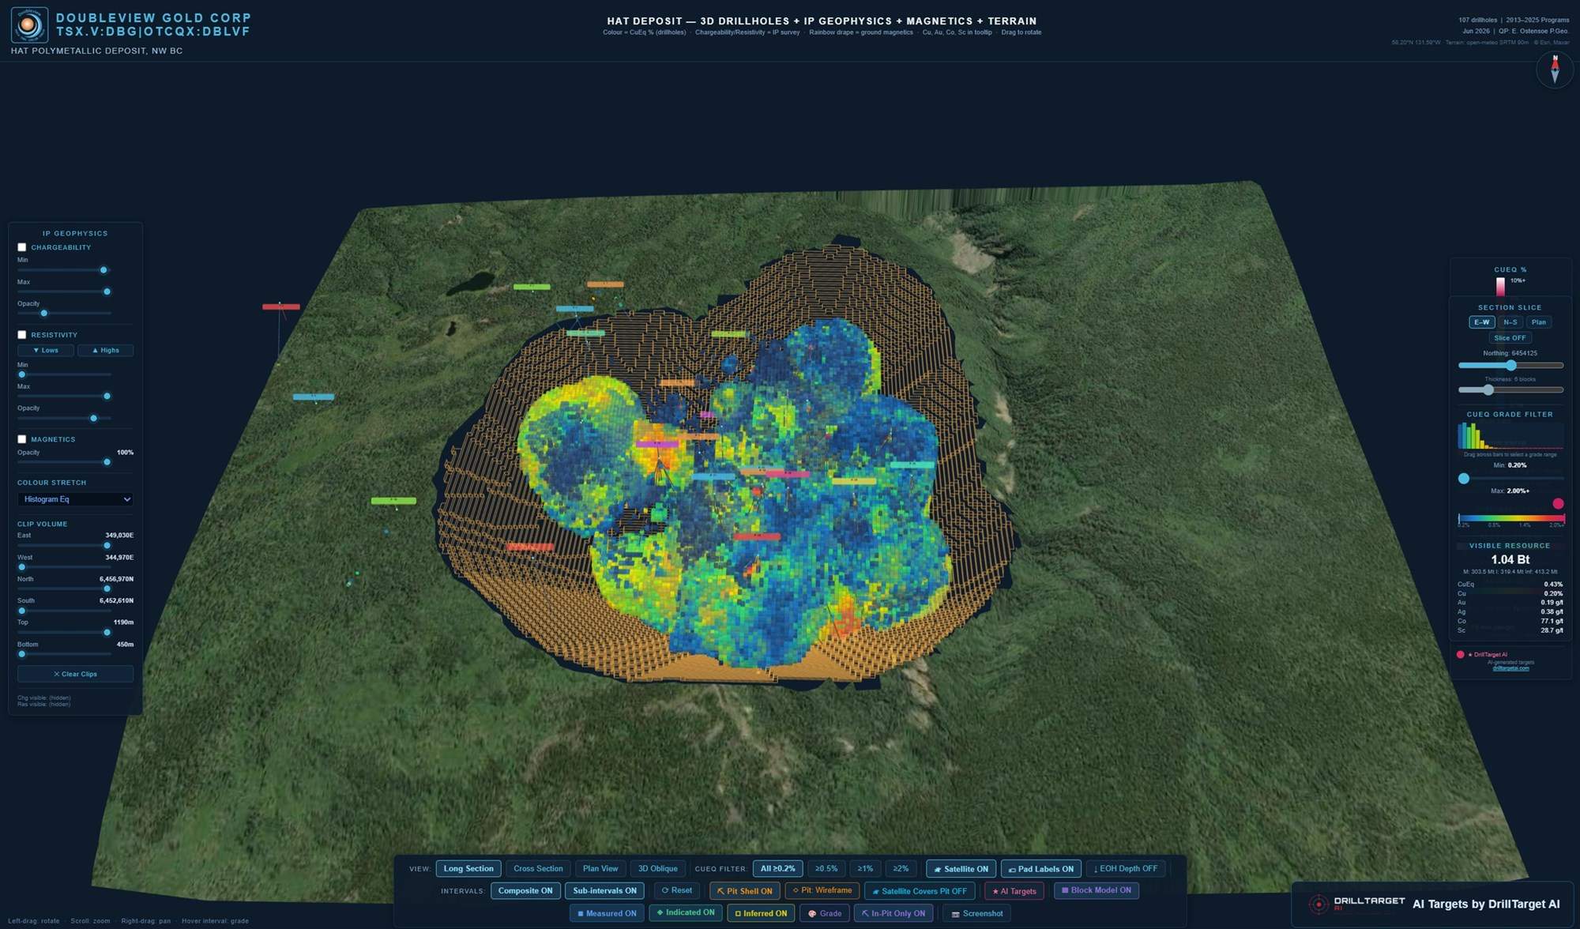Click the 1.04 Bt visible resource value

click(x=1510, y=560)
